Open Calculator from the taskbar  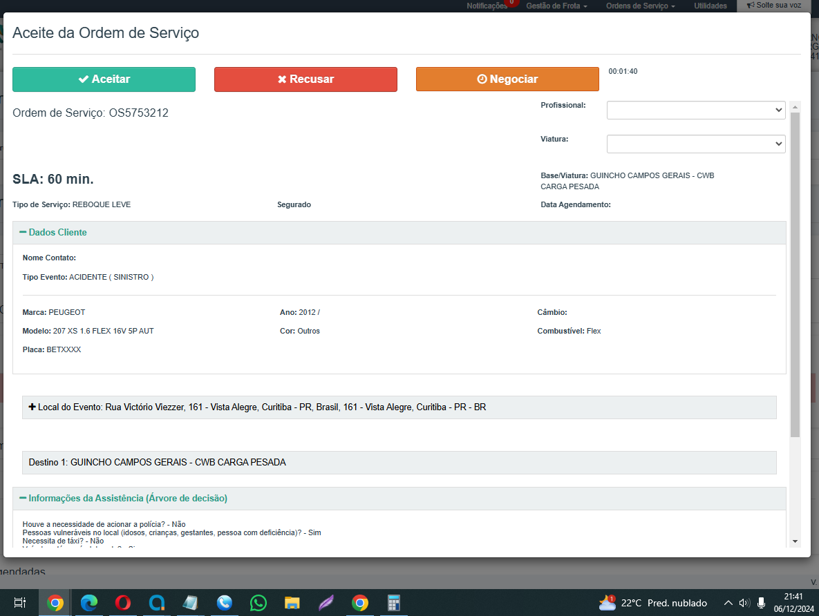[393, 603]
